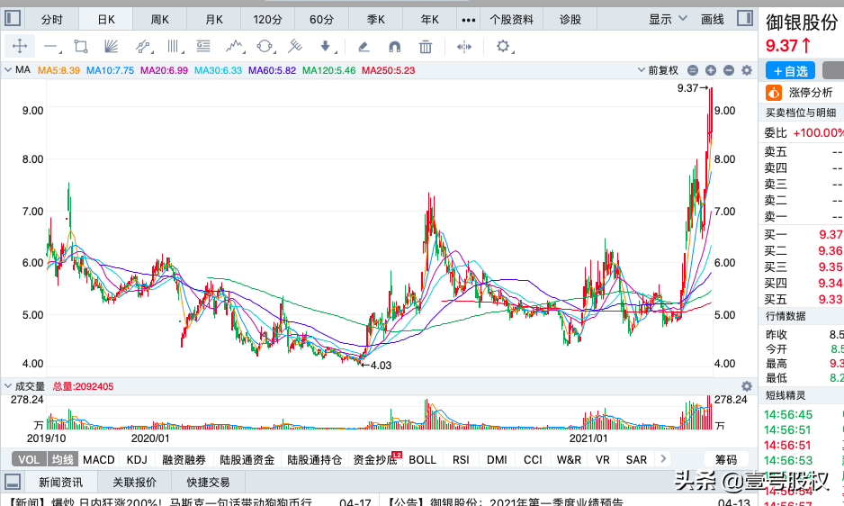Open 个股资料 stock info tab
This screenshot has height=506, width=844.
(511, 20)
